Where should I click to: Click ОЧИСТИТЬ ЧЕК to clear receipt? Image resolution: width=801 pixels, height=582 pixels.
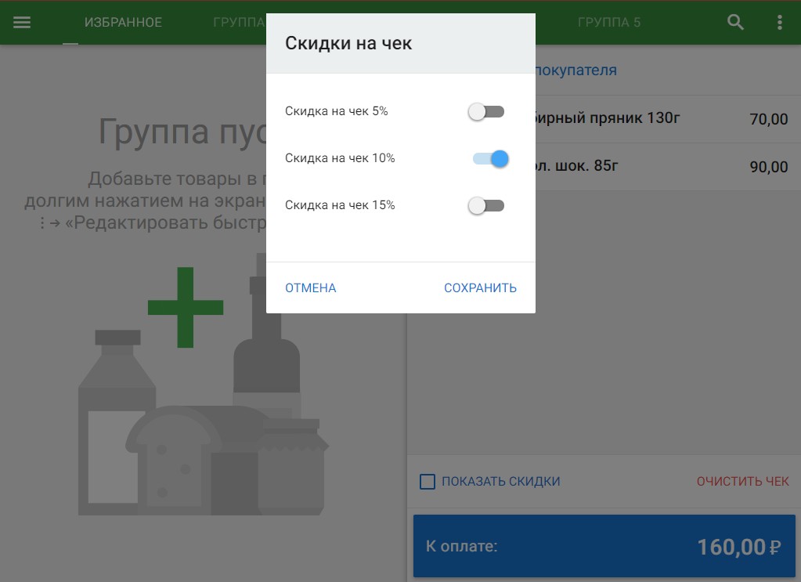[x=742, y=482]
